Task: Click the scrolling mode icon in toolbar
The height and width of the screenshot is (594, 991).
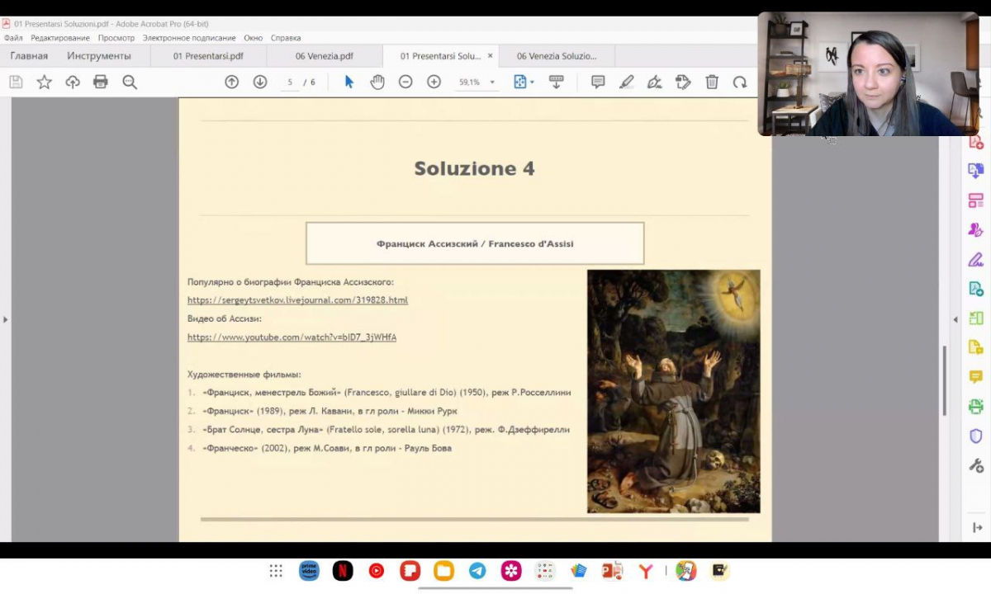Action: 556,82
